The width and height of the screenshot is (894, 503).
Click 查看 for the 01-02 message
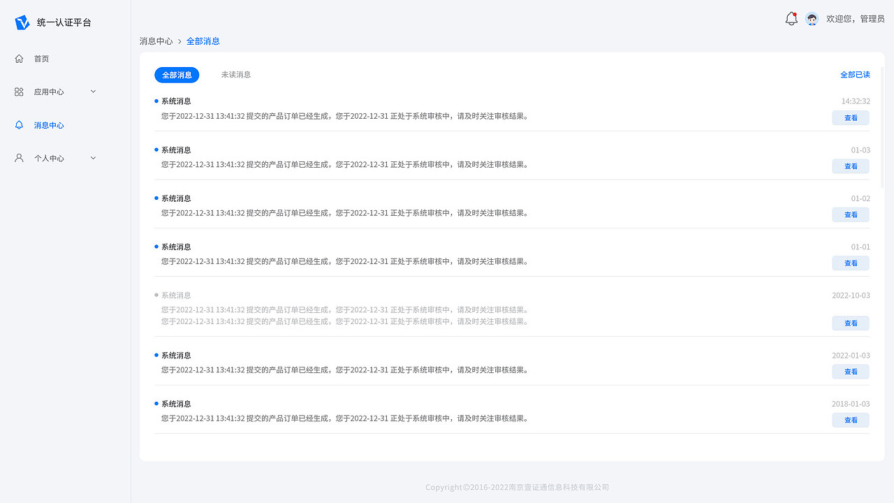point(851,214)
